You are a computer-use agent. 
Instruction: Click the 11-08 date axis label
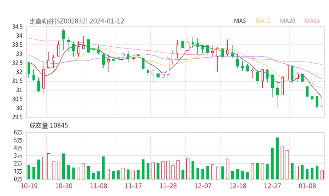(99, 186)
